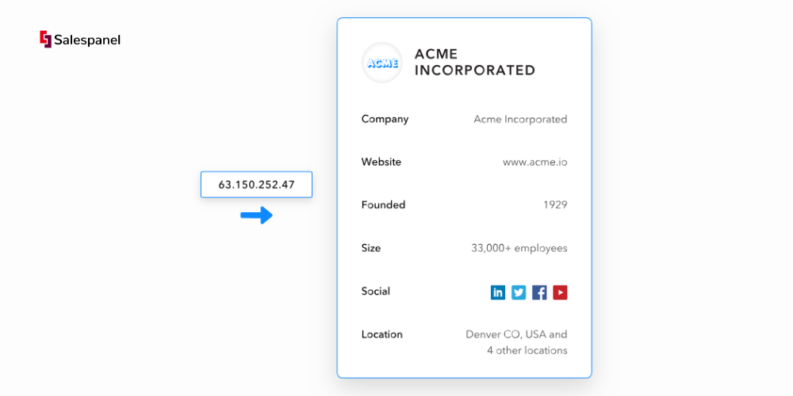Click the blue right arrow

pyautogui.click(x=256, y=215)
